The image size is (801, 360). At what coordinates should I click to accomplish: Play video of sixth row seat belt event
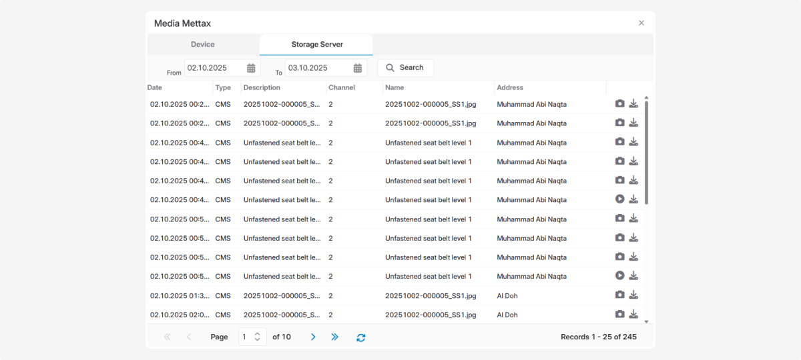point(620,199)
